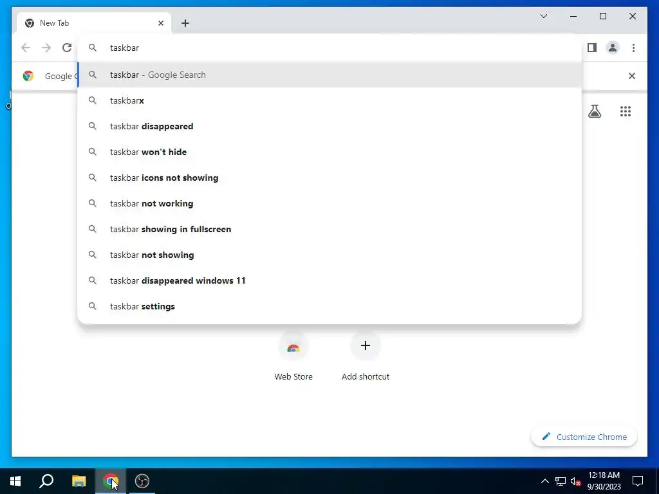Click the Add shortcut button
Image resolution: width=659 pixels, height=494 pixels.
366,356
